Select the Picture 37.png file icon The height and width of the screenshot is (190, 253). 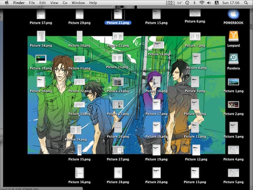[x=41, y=14]
